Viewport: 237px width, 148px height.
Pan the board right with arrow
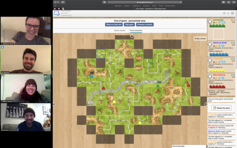click(206, 104)
